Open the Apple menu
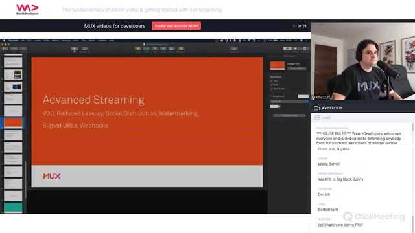415x233 pixels. pyautogui.click(x=5, y=41)
